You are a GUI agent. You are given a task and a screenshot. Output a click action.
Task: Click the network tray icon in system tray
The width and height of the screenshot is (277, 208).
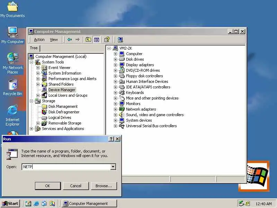pyautogui.click(x=241, y=203)
